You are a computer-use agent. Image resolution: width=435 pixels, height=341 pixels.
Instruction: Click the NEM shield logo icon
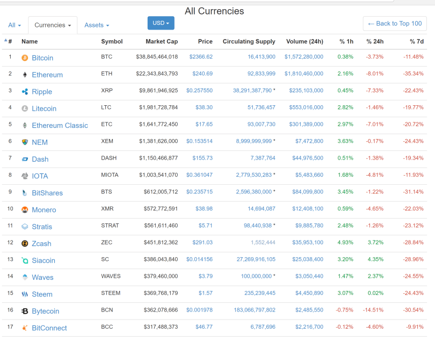point(25,142)
